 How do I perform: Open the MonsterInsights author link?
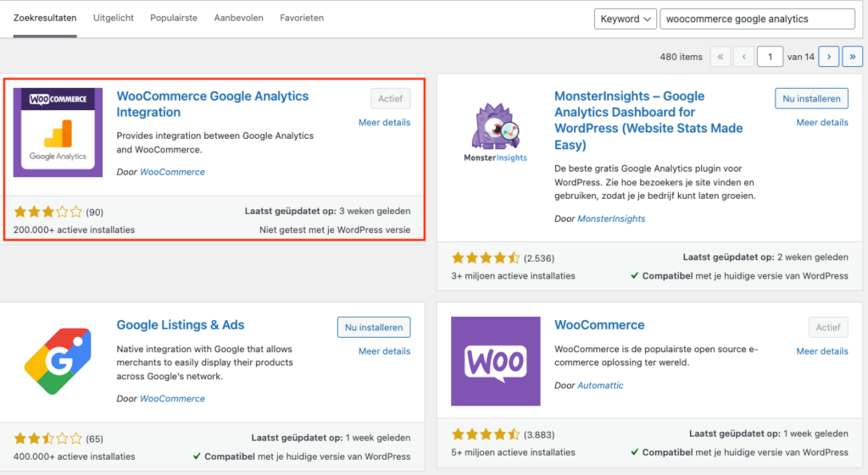click(611, 218)
